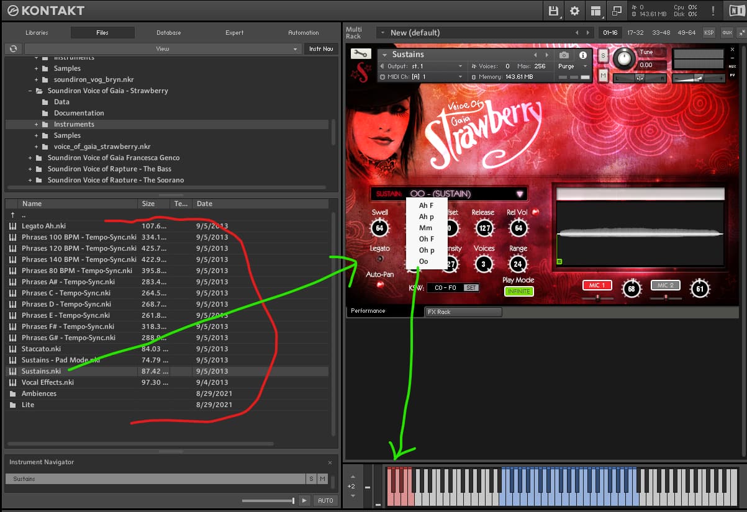The image size is (747, 512).
Task: Adjust the preview volume slider
Action: pyautogui.click(x=269, y=500)
